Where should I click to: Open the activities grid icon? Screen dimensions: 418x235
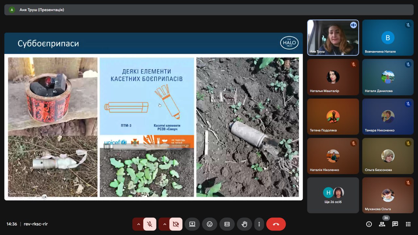[x=408, y=224]
